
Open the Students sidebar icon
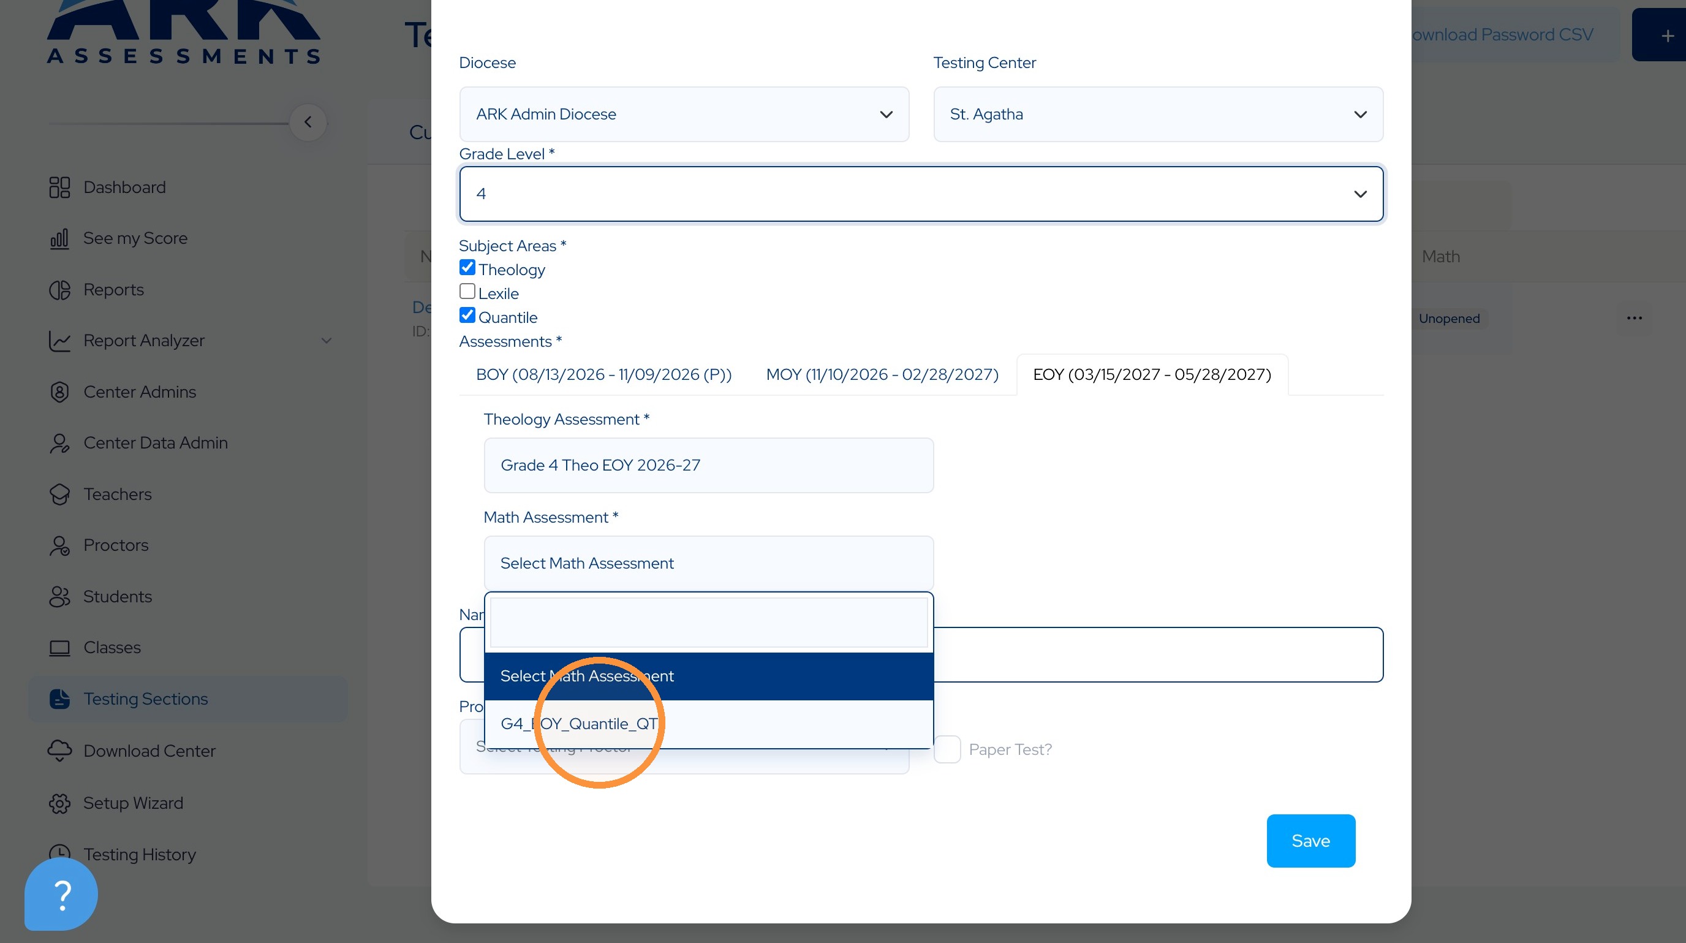tap(59, 597)
